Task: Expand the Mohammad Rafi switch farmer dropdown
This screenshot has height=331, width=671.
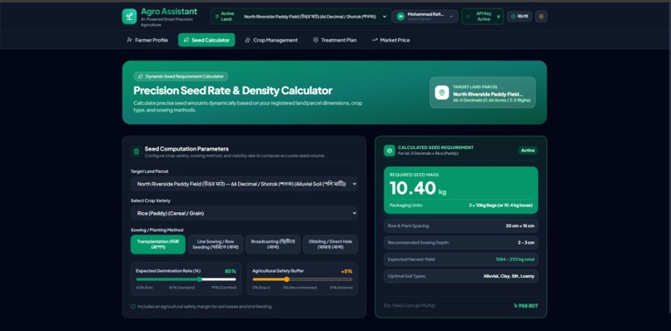Action: pos(425,17)
